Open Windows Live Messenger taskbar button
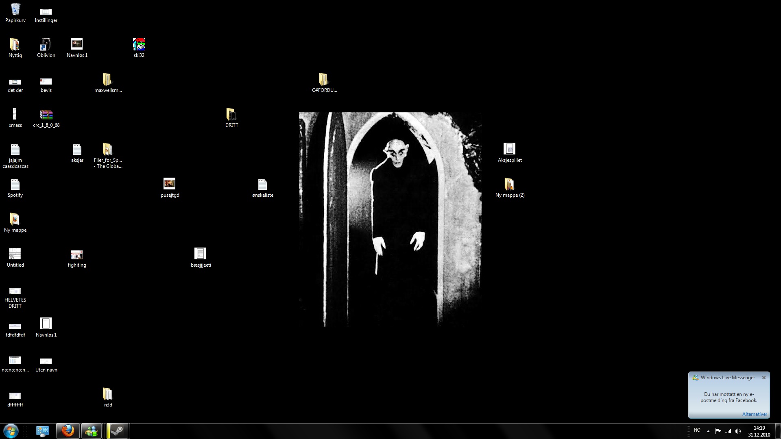 click(x=92, y=431)
